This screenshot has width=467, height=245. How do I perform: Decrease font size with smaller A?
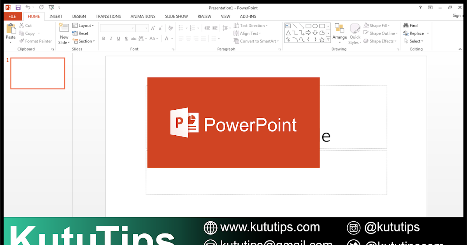(x=160, y=28)
